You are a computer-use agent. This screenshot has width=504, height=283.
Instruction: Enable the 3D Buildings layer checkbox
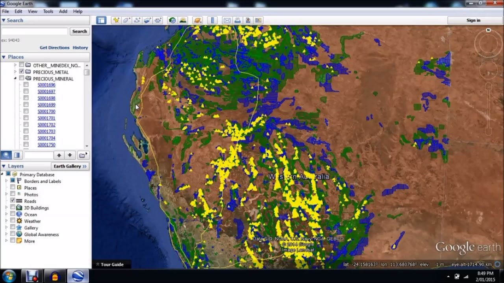pyautogui.click(x=13, y=208)
